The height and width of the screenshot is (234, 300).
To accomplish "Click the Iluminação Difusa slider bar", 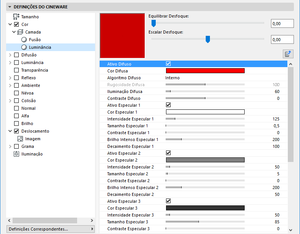I will [205, 91].
